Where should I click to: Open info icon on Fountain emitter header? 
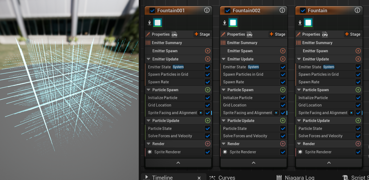357,10
